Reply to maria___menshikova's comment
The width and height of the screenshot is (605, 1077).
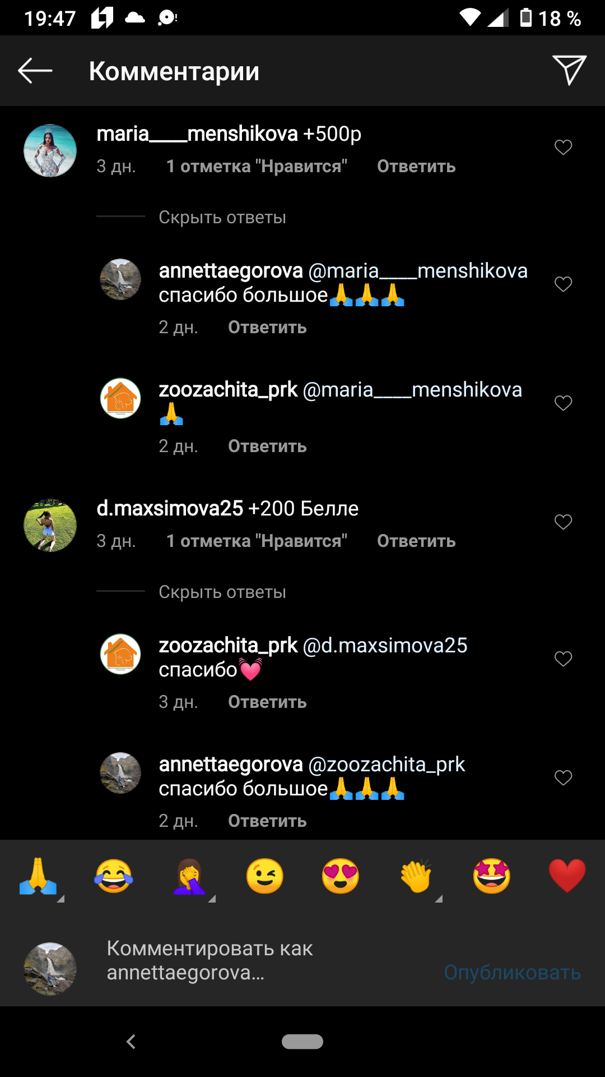(416, 166)
